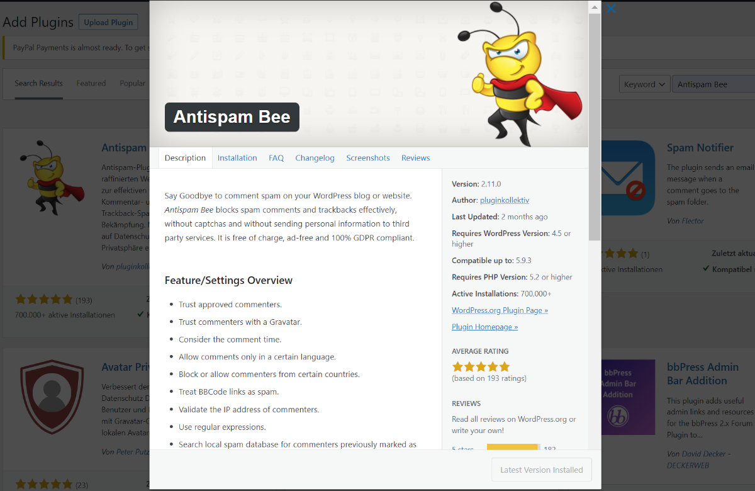The width and height of the screenshot is (755, 491).
Task: Click the star rating of Antispam Bee card
Action: click(x=44, y=300)
